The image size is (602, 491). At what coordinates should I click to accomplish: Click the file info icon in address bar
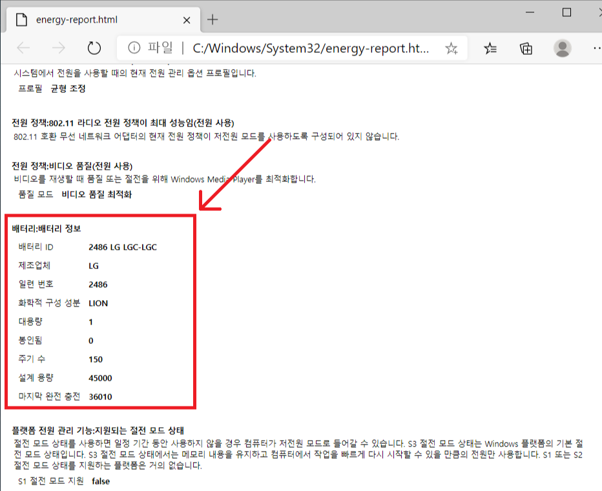tap(134, 48)
